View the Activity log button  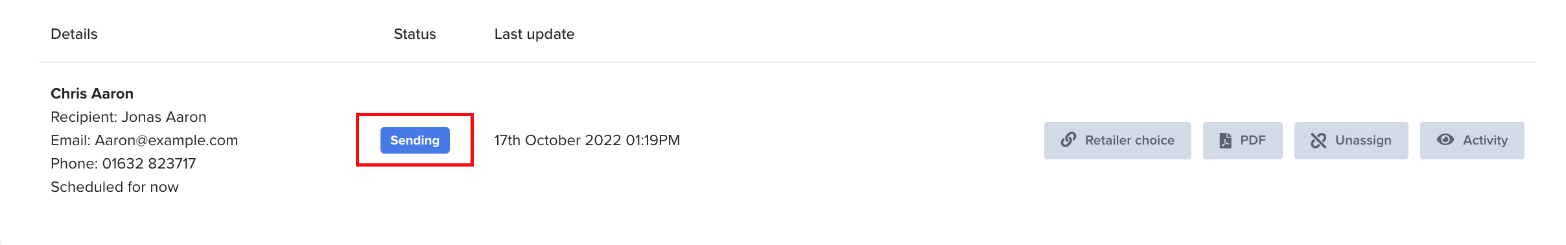1472,141
